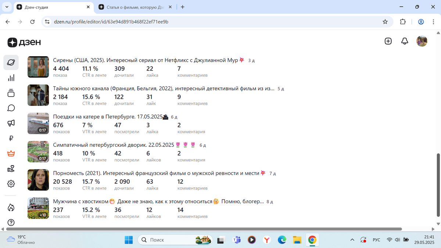Open the ruble monetization sidebar icon

coord(11,139)
